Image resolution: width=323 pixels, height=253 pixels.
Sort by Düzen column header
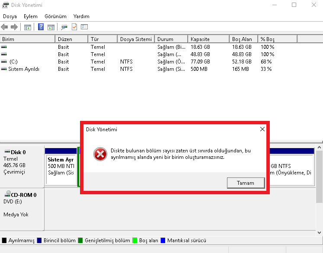(x=71, y=39)
